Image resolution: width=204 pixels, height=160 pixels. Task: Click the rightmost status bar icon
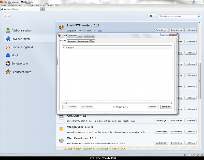202,155
